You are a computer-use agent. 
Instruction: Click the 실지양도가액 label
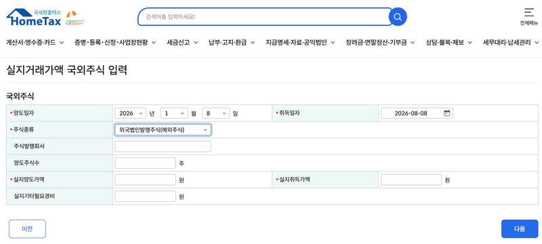[29, 180]
